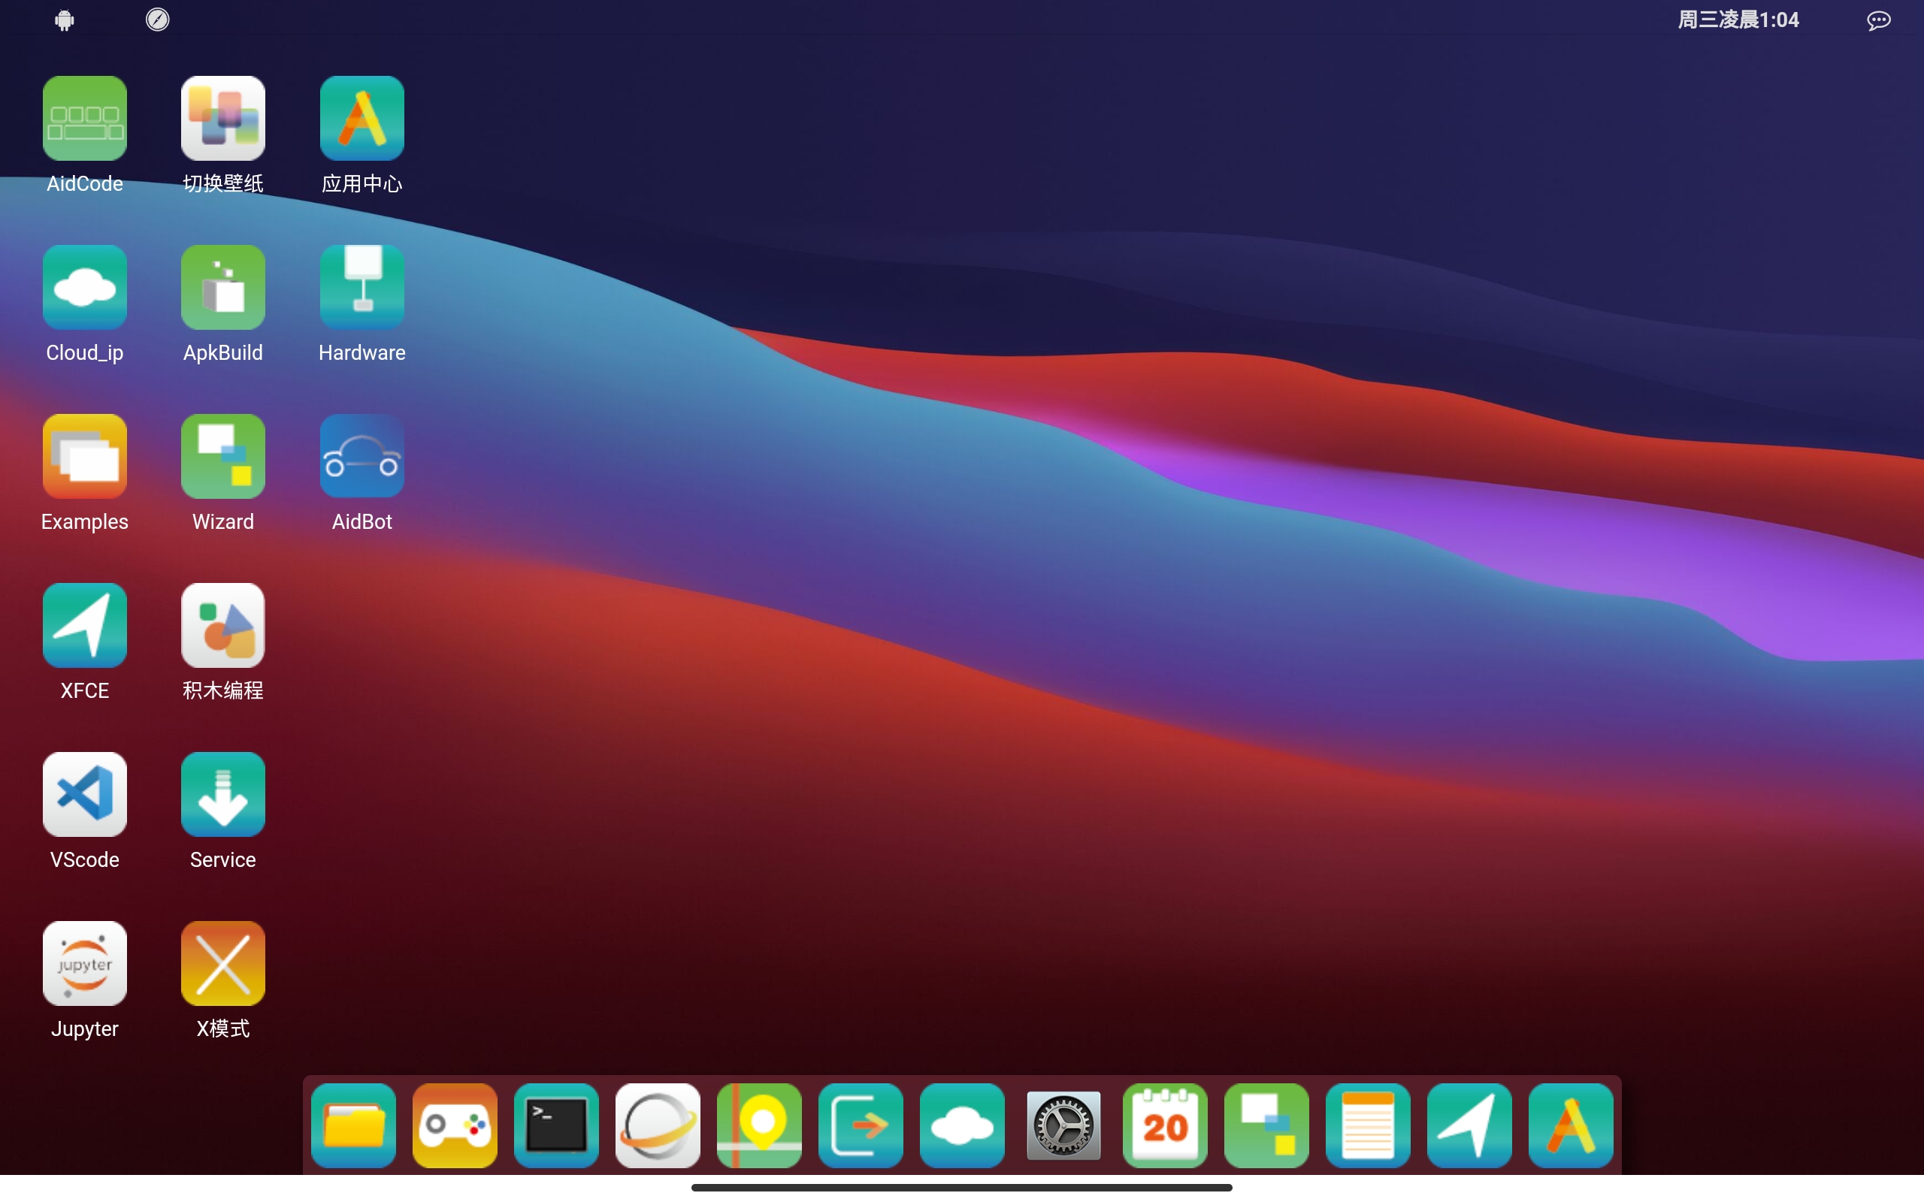Click the 周三凌晨1:04 clock

point(1738,20)
